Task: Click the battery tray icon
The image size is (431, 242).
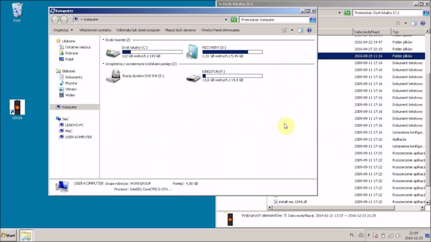Action: point(383,236)
